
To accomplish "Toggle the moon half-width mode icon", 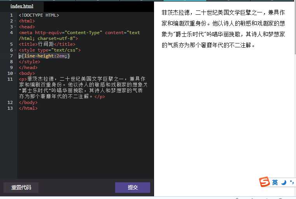I will [x=284, y=182].
